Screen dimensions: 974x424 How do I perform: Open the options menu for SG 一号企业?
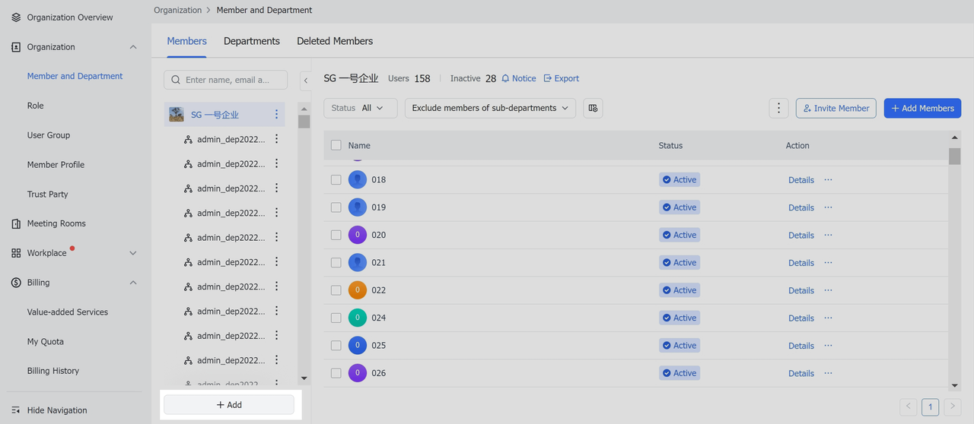click(276, 115)
